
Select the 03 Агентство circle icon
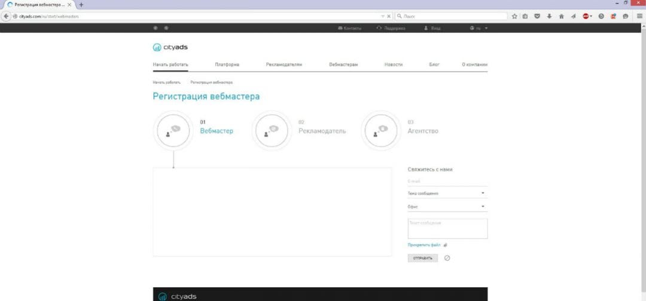(381, 131)
